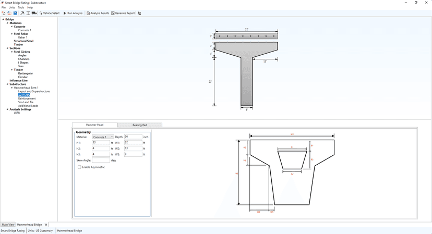The width and height of the screenshot is (432, 234).
Task: Click the New file toolbar icon
Action: [x=3, y=13]
